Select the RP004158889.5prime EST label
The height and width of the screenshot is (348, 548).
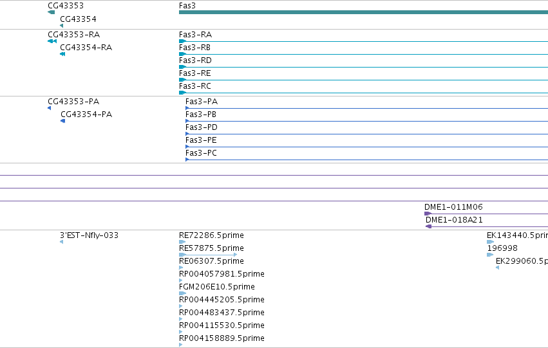[222, 338]
